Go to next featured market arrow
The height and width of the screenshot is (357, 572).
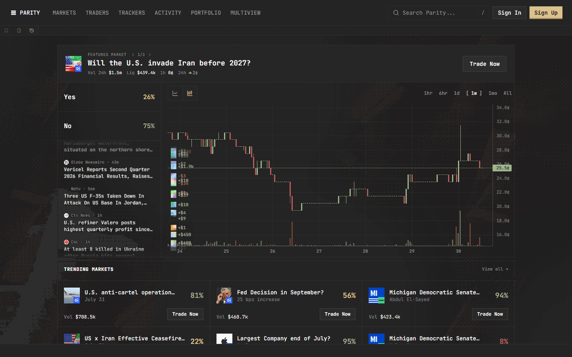(x=150, y=55)
